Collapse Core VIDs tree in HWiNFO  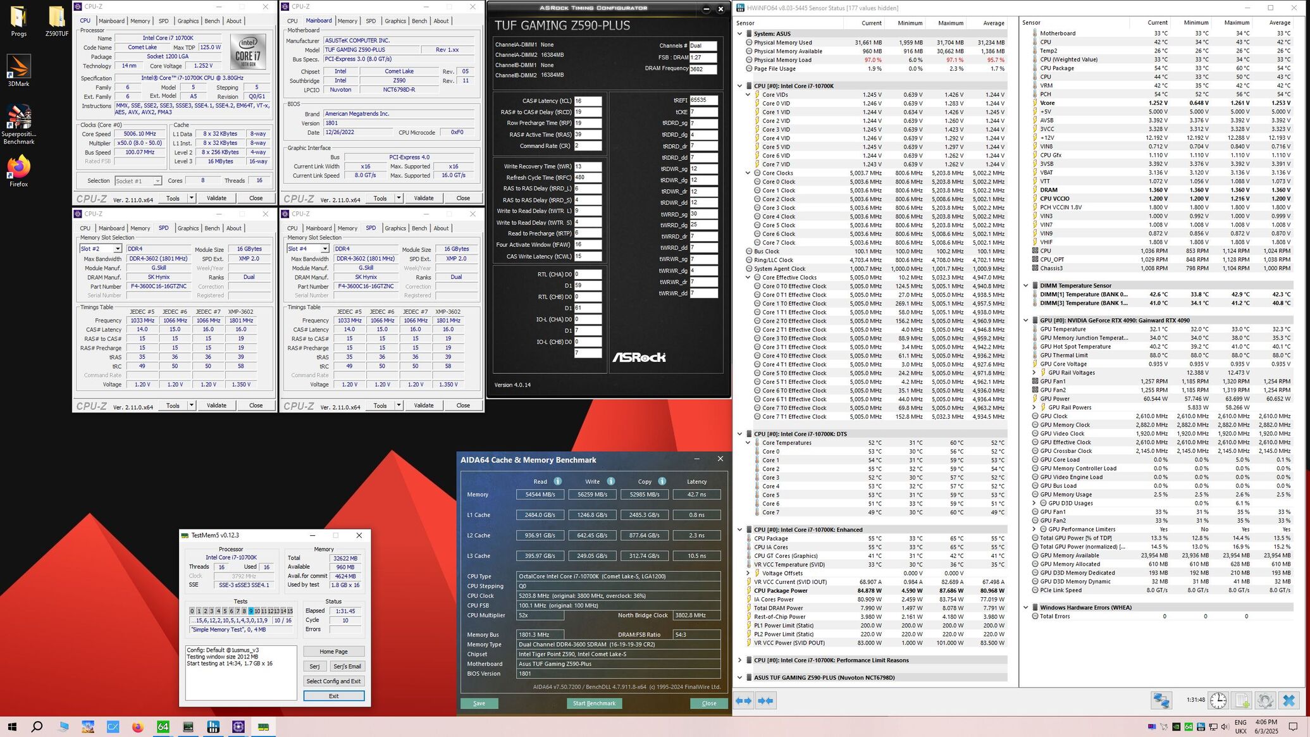[748, 95]
